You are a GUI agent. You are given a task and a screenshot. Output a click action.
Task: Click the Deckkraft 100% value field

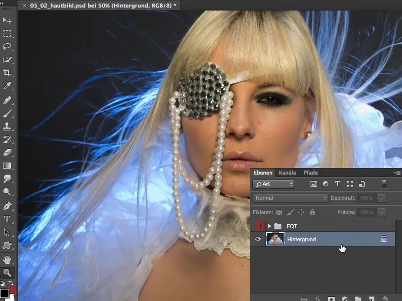tap(367, 198)
